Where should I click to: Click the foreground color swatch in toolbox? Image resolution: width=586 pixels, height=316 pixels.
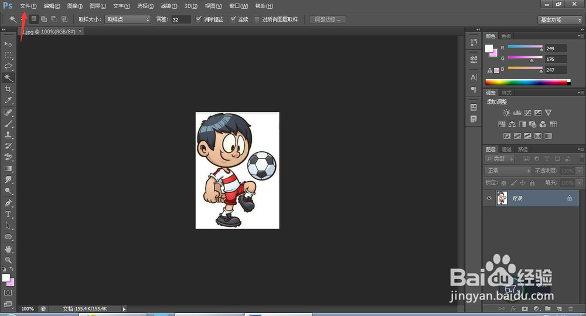pos(6,277)
